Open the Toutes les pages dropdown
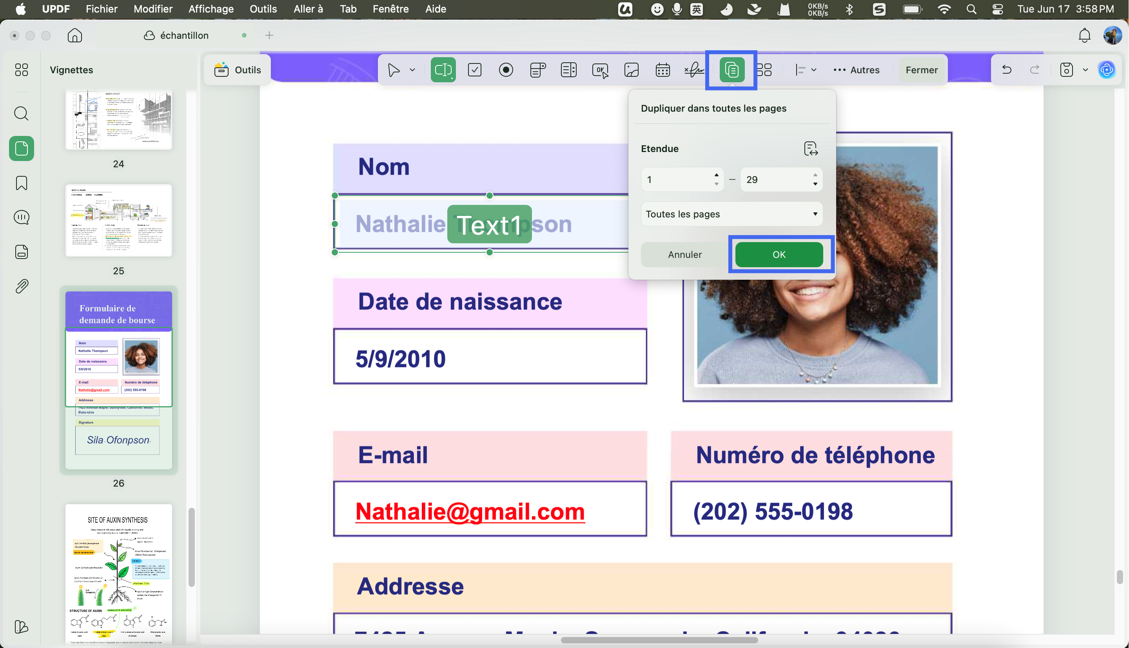The image size is (1129, 648). pyautogui.click(x=731, y=214)
